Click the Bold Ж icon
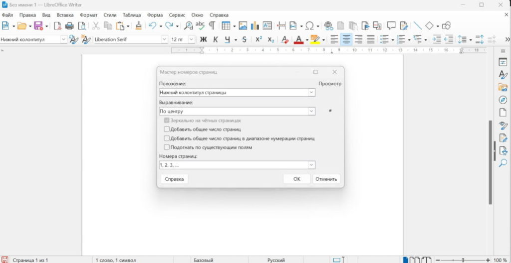The image size is (511, 263). pos(204,39)
